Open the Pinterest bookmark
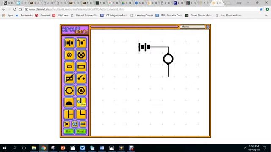 click(42, 15)
